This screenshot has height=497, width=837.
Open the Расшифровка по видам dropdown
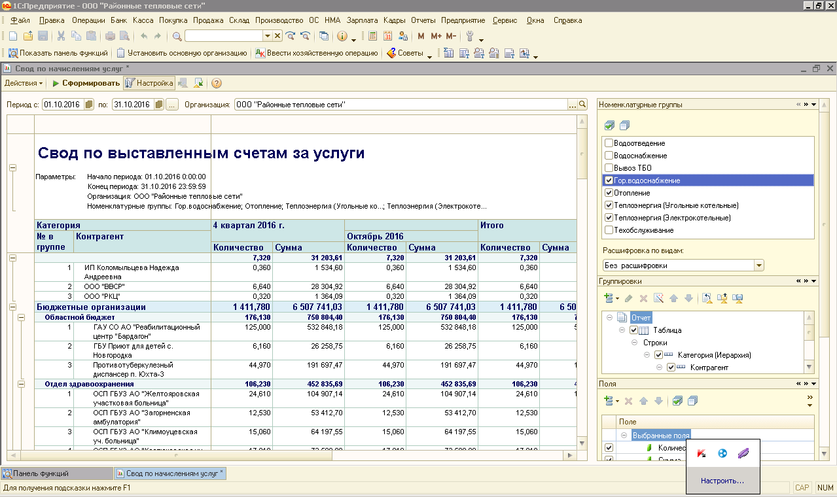pyautogui.click(x=759, y=266)
